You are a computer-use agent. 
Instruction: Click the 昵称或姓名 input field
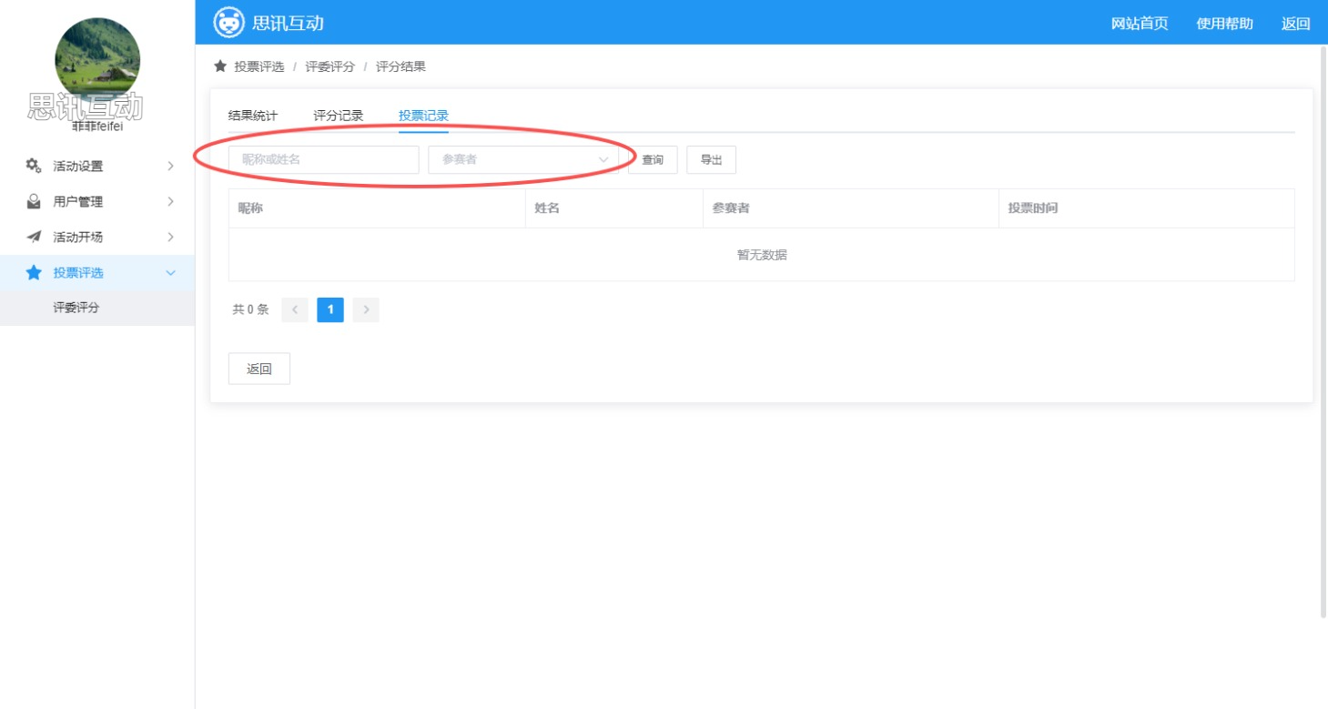[323, 159]
